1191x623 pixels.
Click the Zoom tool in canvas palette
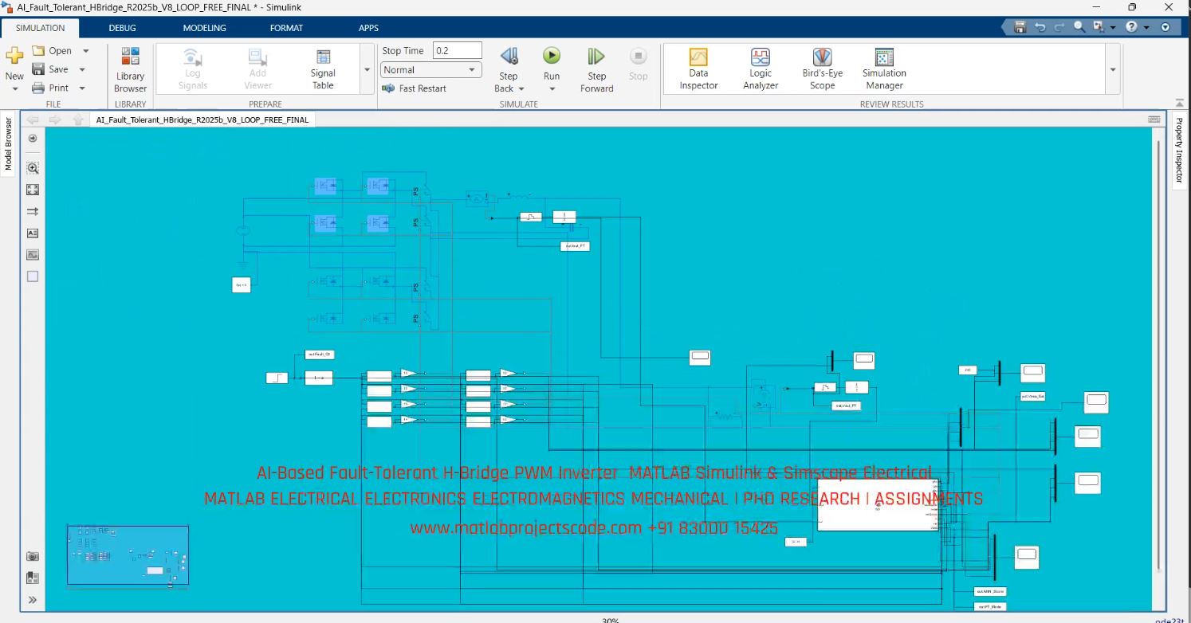pos(33,168)
